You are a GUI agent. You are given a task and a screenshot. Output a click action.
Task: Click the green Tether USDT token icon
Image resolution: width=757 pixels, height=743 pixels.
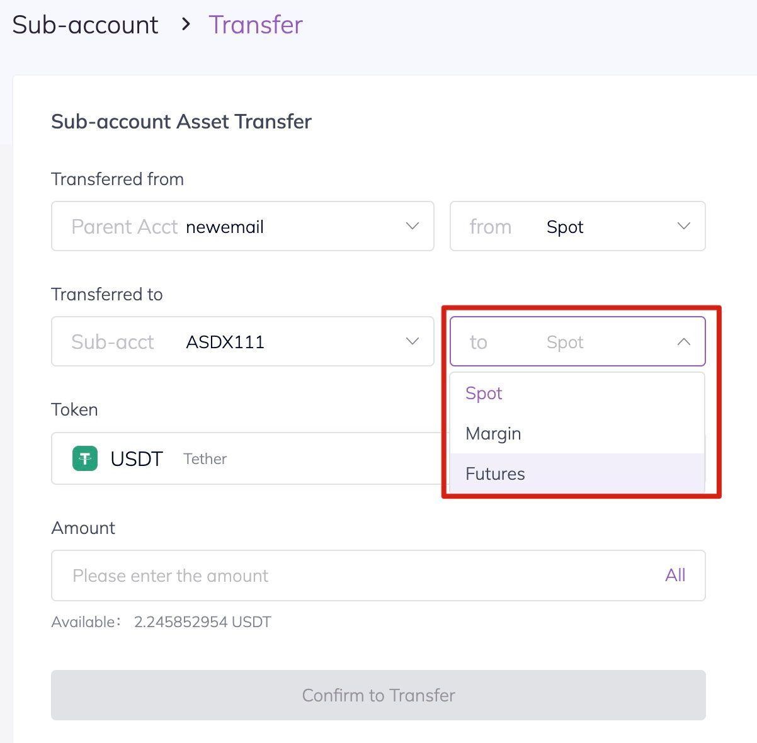pyautogui.click(x=85, y=458)
